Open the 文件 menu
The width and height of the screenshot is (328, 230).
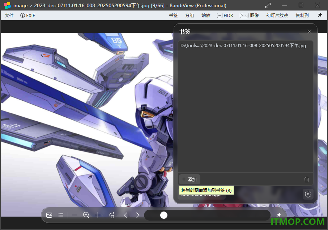[9, 16]
